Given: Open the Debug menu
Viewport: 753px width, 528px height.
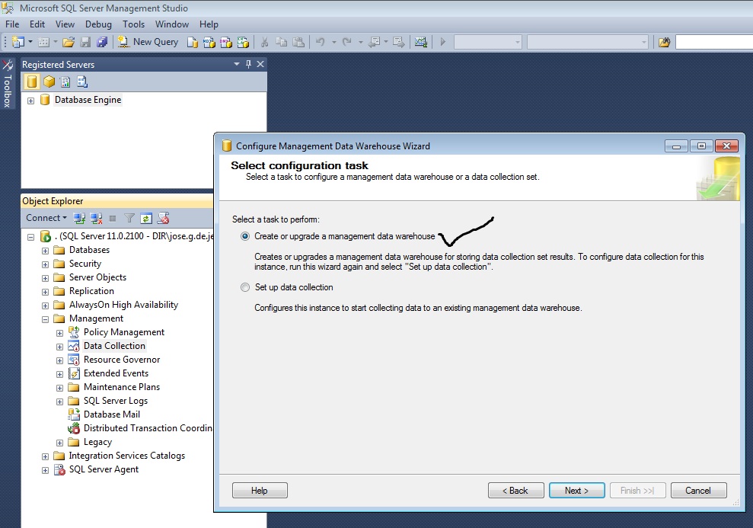Looking at the screenshot, I should (98, 24).
